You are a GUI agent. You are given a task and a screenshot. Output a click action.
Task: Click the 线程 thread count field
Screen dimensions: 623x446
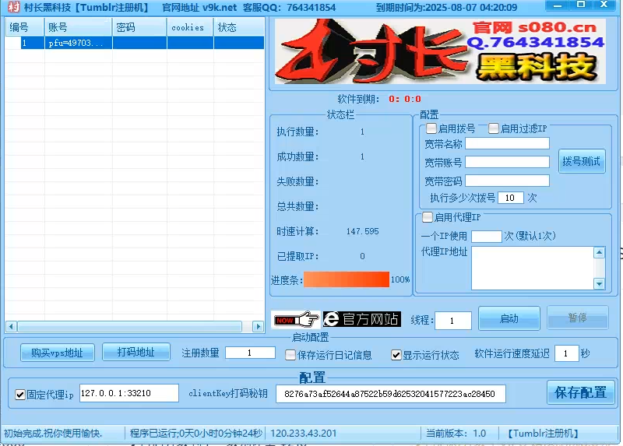(x=453, y=321)
